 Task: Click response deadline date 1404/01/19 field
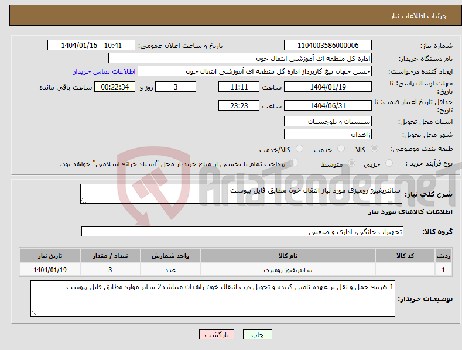[x=328, y=87]
